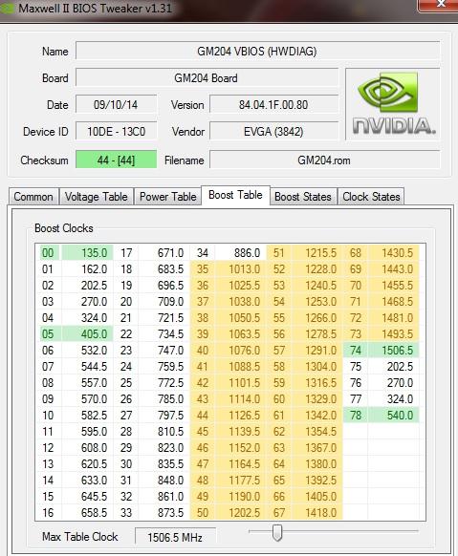Screen dimensions: 458x556
Task: Click the NVIDIA logo image
Action: pos(393,104)
